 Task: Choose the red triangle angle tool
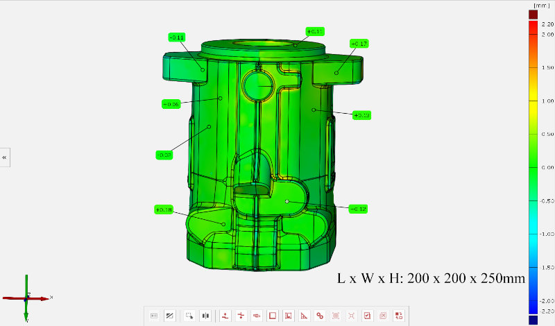304,316
